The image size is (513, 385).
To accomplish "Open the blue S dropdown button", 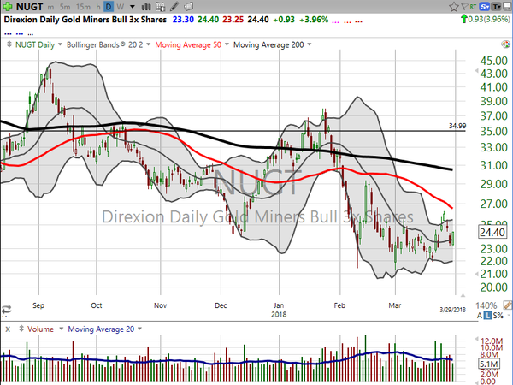I will click(484, 6).
